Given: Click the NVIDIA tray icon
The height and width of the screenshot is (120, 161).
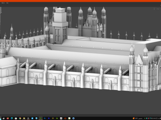Looking at the screenshot, I should point(145,118).
